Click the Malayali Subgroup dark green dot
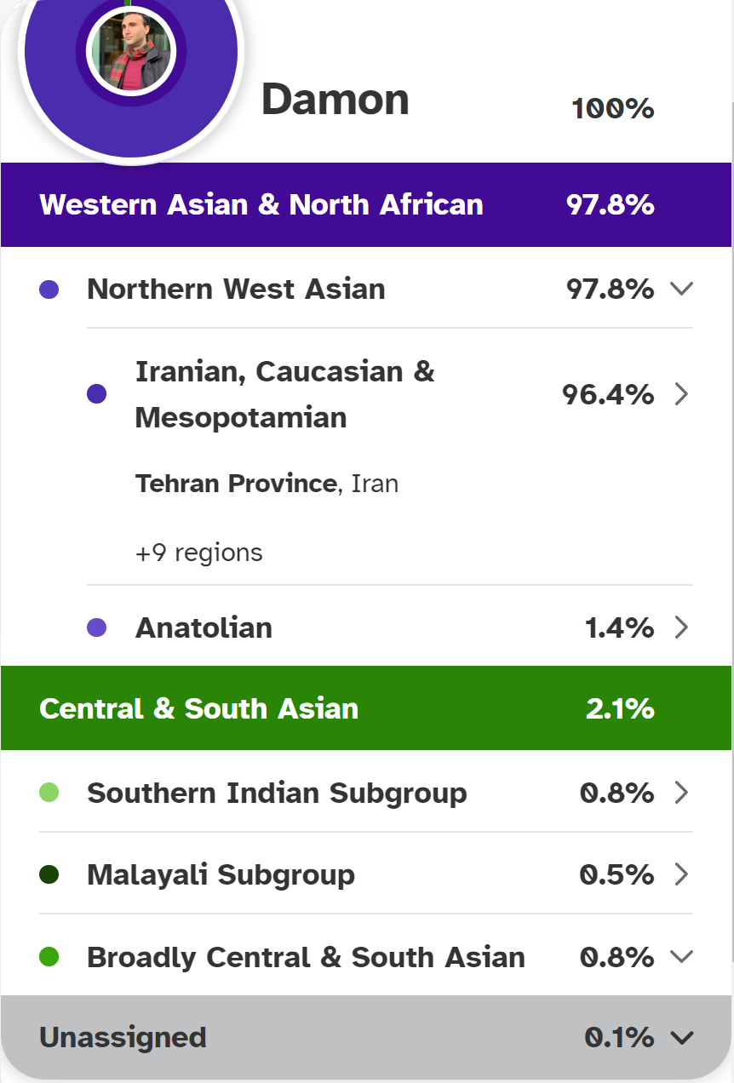Screen dimensions: 734x1083 tap(49, 875)
